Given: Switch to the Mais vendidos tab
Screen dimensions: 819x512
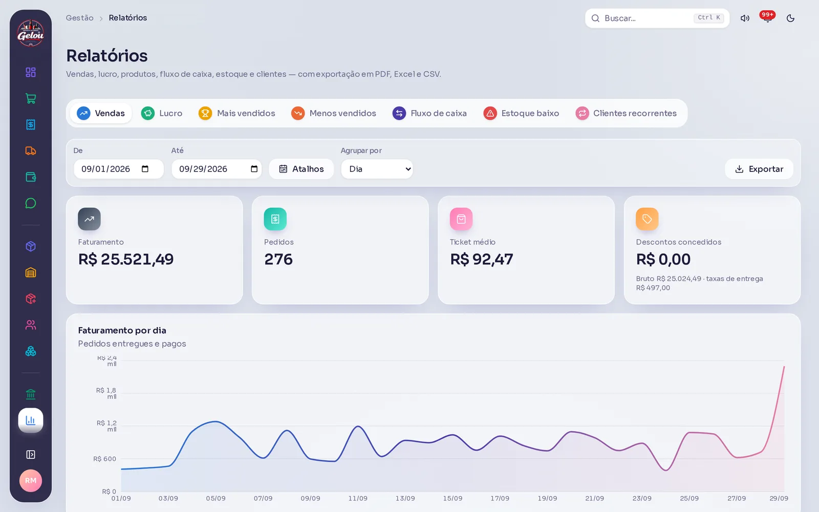Looking at the screenshot, I should tap(237, 113).
